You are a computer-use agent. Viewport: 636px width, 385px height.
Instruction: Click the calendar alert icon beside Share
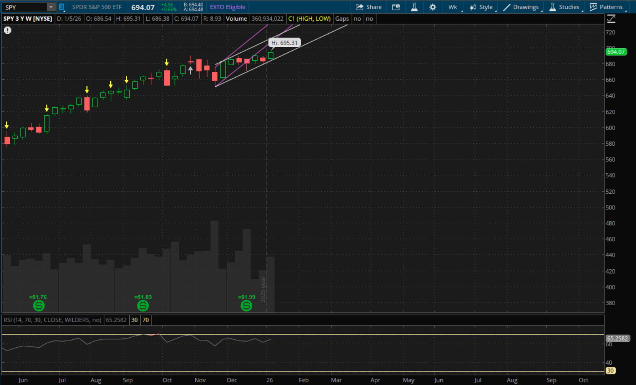[x=396, y=7]
